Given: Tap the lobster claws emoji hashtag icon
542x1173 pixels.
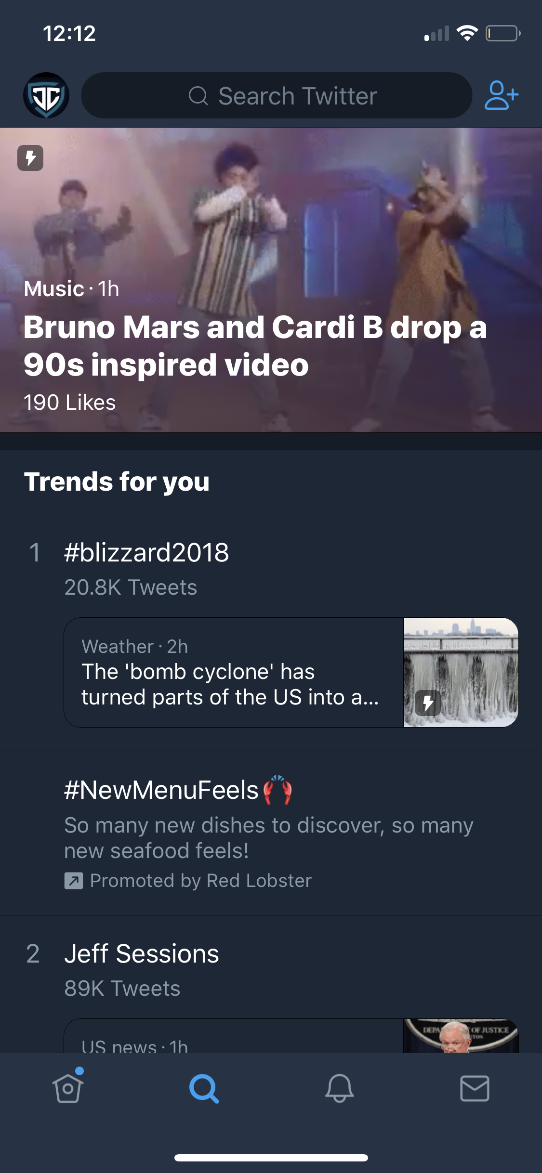Looking at the screenshot, I should point(278,790).
